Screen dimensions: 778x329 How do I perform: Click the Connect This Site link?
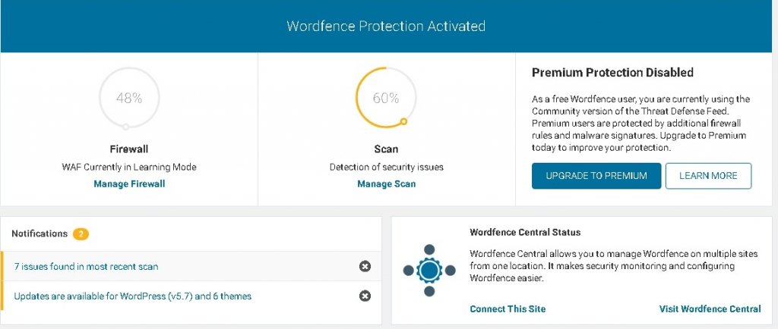pyautogui.click(x=508, y=309)
